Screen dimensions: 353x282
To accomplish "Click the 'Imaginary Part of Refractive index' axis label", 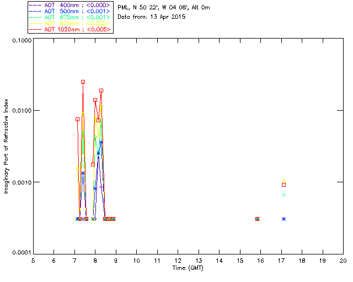I will pyautogui.click(x=6, y=146).
